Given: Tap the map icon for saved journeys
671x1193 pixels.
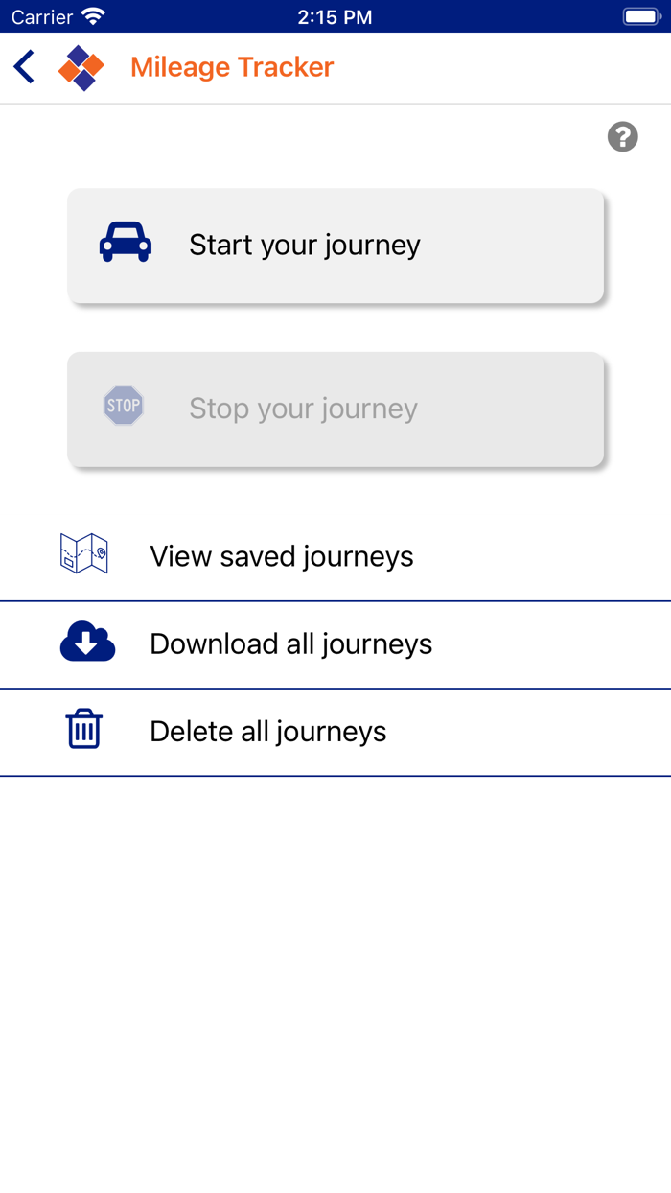Looking at the screenshot, I should tap(84, 555).
